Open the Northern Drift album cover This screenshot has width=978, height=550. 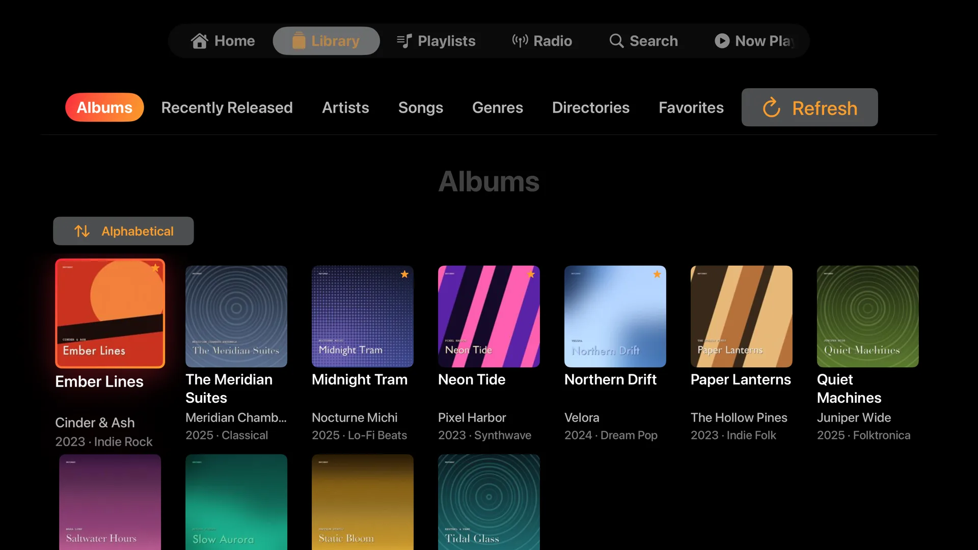[615, 316]
